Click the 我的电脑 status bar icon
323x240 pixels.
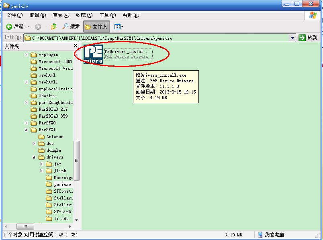(x=260, y=235)
